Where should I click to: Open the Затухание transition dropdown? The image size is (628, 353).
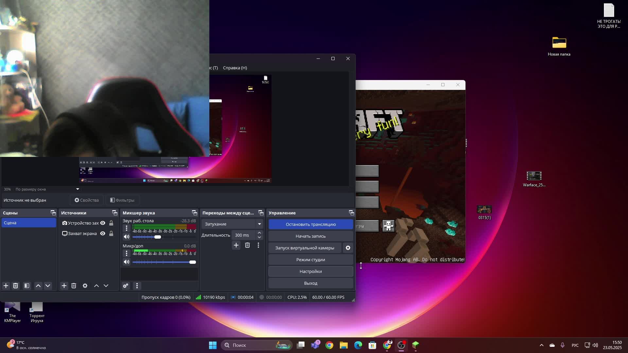point(232,224)
